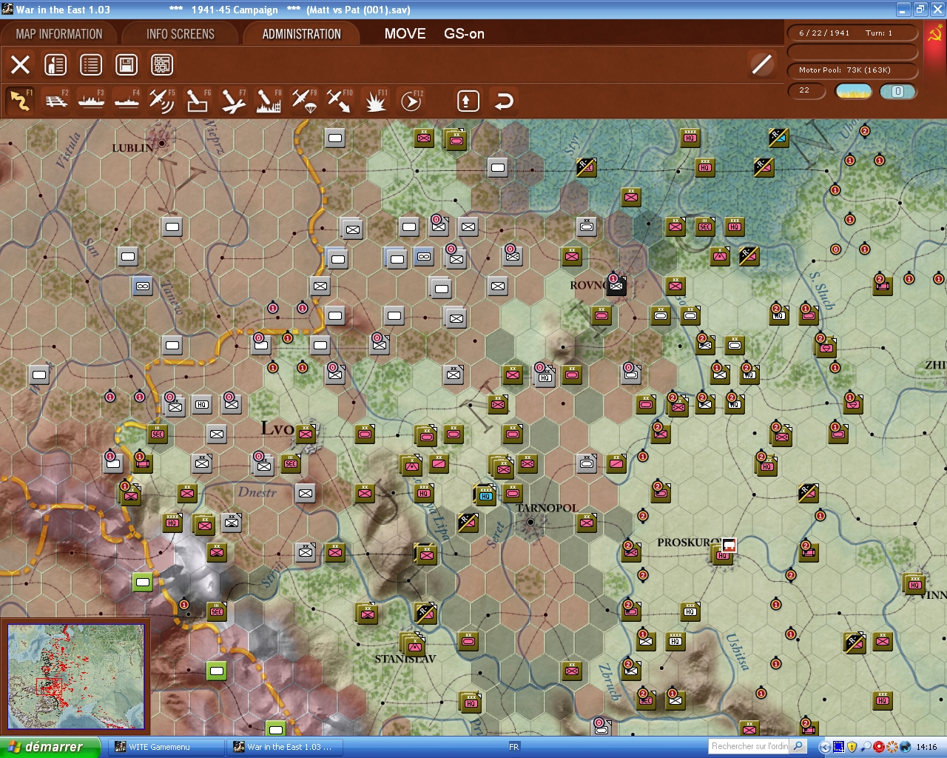Select the black unit counter at Rovno
947x758 pixels.
click(616, 286)
